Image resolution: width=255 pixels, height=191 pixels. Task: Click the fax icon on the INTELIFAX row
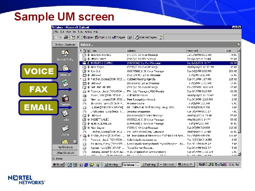click(84, 63)
